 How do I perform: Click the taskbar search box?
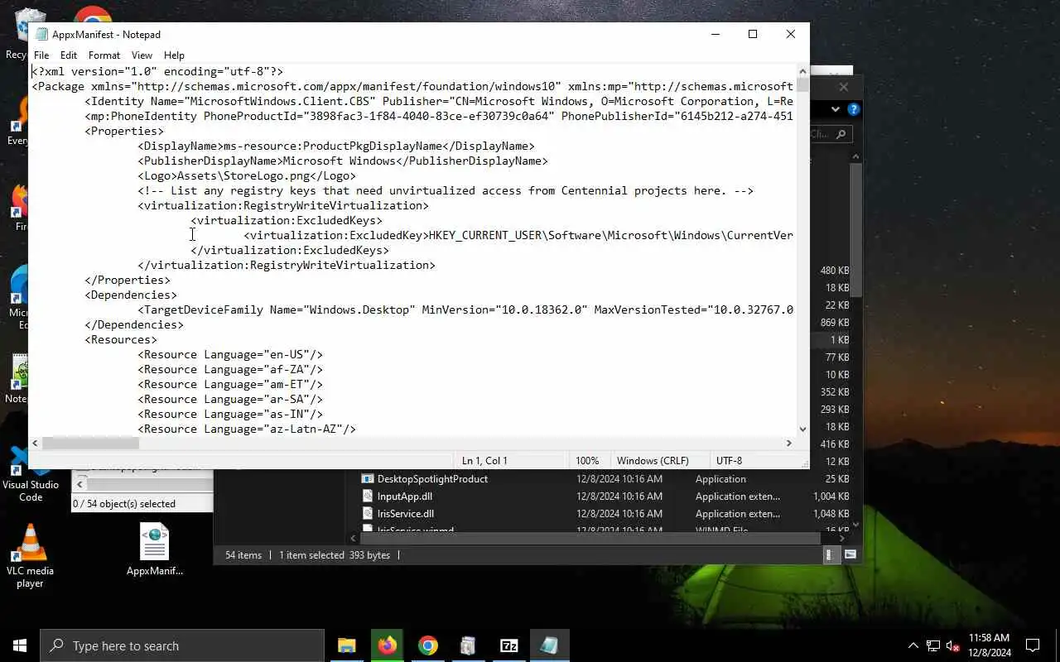click(182, 645)
